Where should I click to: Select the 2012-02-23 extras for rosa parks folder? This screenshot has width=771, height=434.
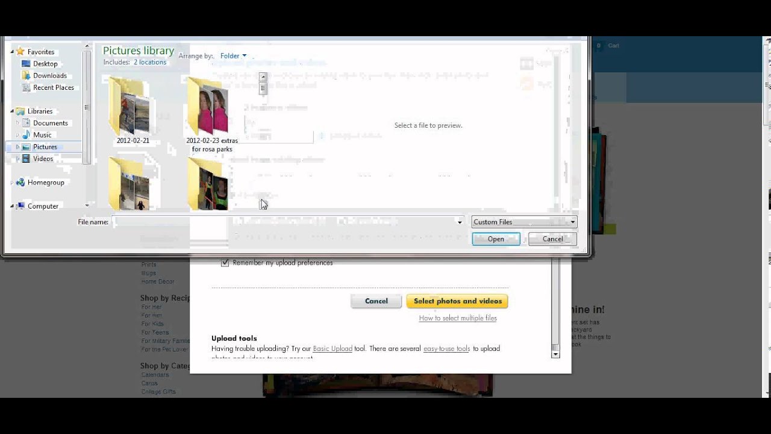(x=211, y=115)
